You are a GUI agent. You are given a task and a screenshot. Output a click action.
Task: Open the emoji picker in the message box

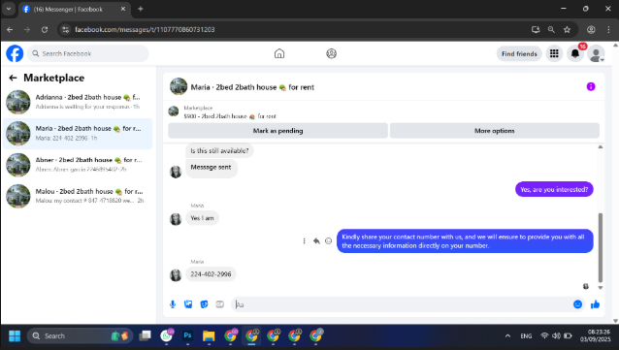[577, 304]
